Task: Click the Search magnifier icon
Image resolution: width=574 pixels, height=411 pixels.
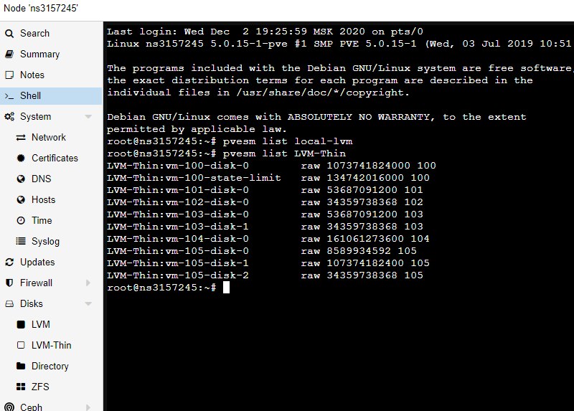Action: tap(9, 33)
